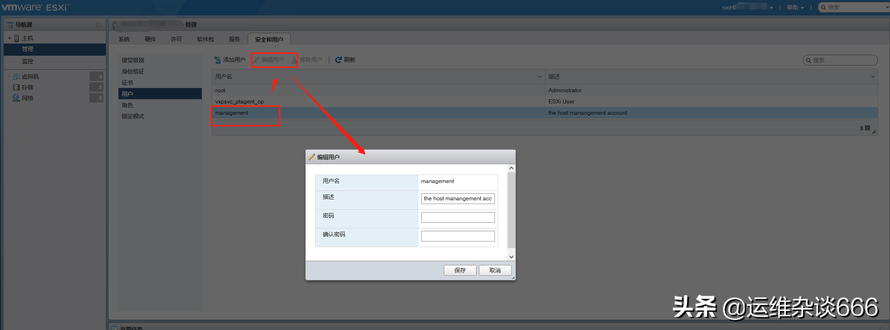Click the Remove user icon

click(294, 60)
